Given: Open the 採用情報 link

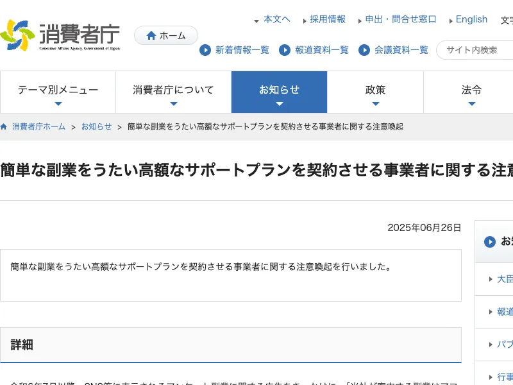Looking at the screenshot, I should [328, 19].
